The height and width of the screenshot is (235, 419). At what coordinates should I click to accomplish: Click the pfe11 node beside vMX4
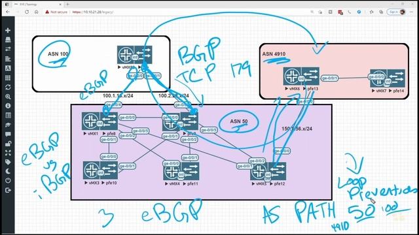click(x=190, y=171)
